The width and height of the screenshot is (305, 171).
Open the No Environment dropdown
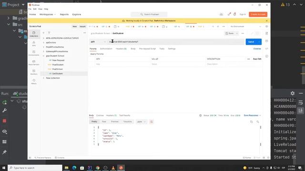tap(246, 27)
